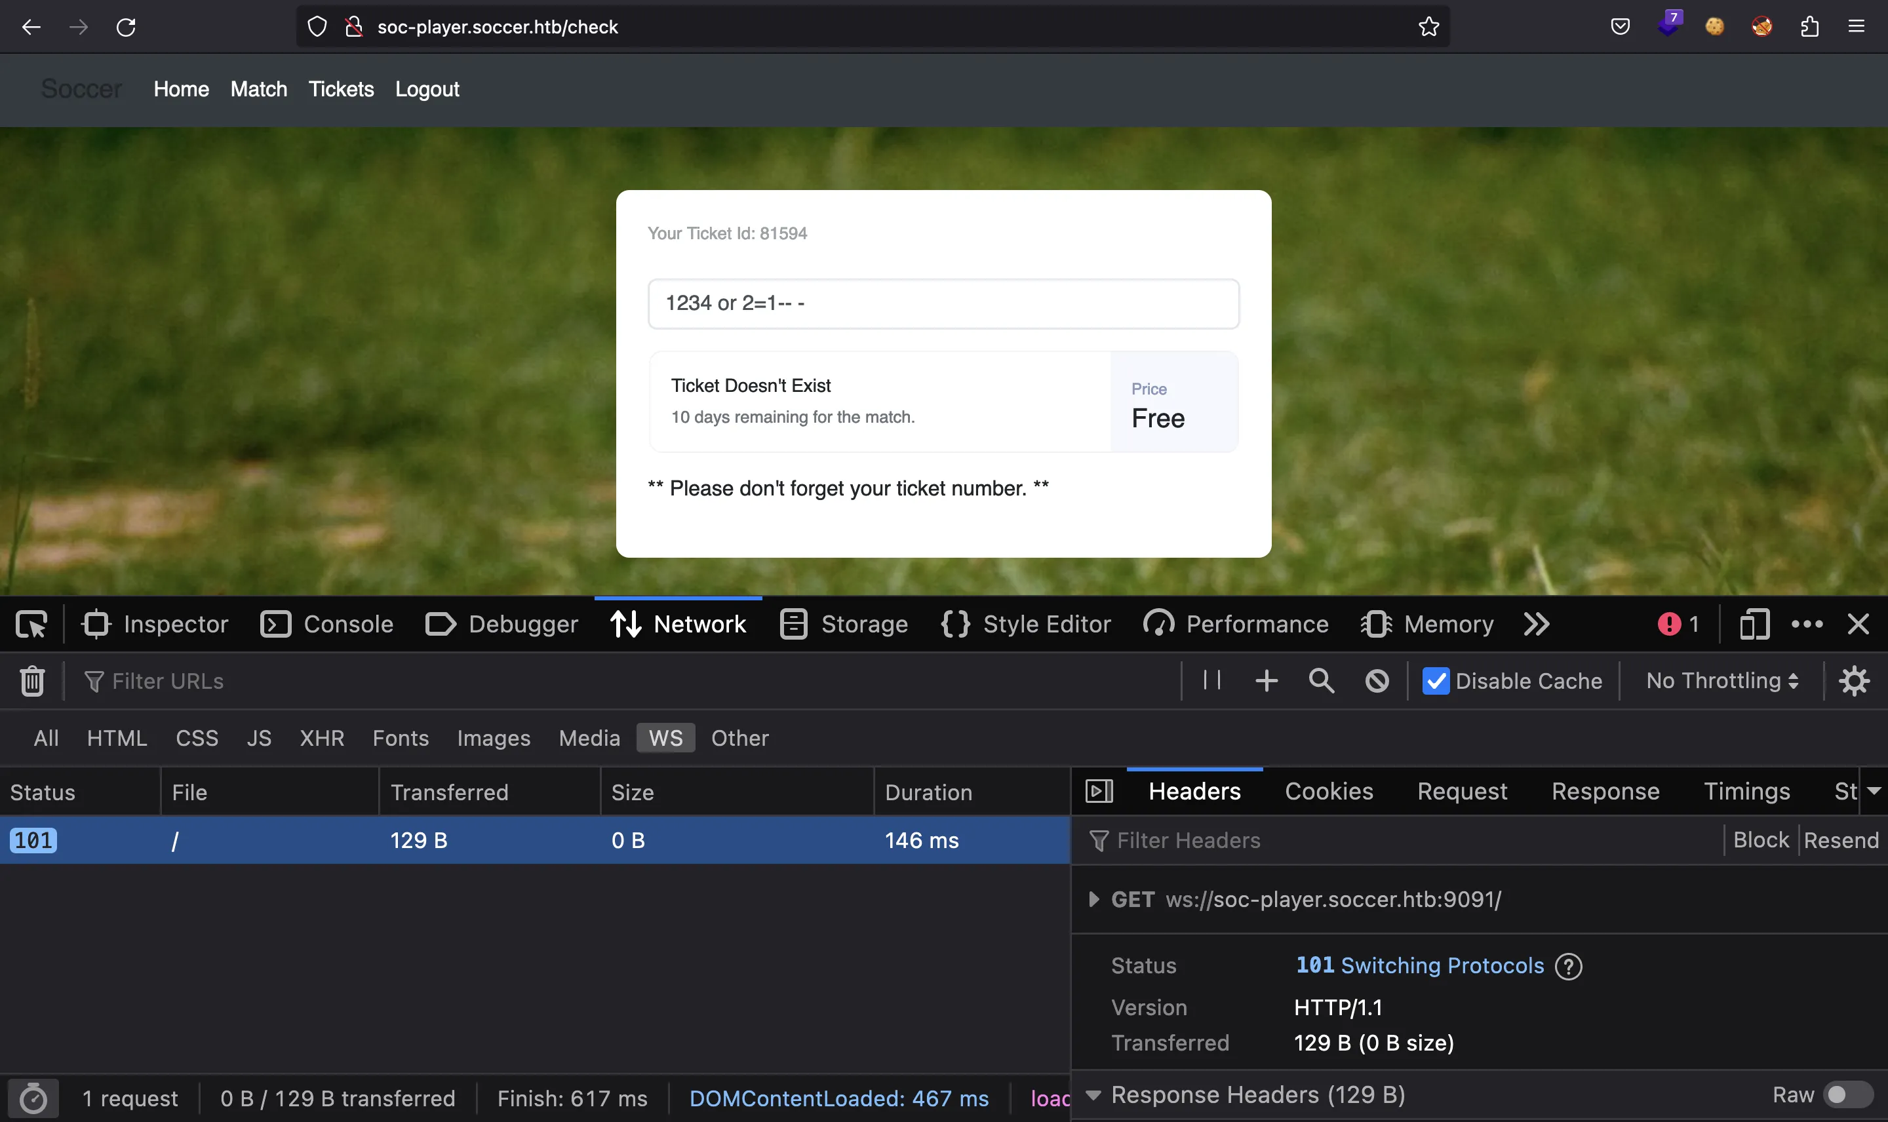Image resolution: width=1888 pixels, height=1122 pixels.
Task: Clear network log with trash icon
Action: [x=31, y=680]
